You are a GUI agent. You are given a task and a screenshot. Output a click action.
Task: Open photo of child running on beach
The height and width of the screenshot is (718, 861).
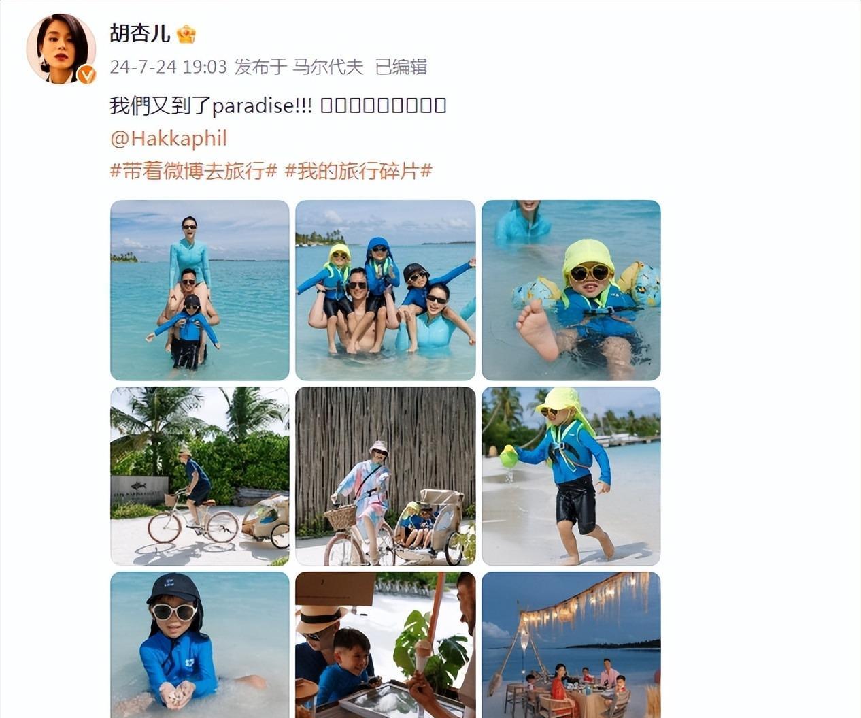(571, 476)
